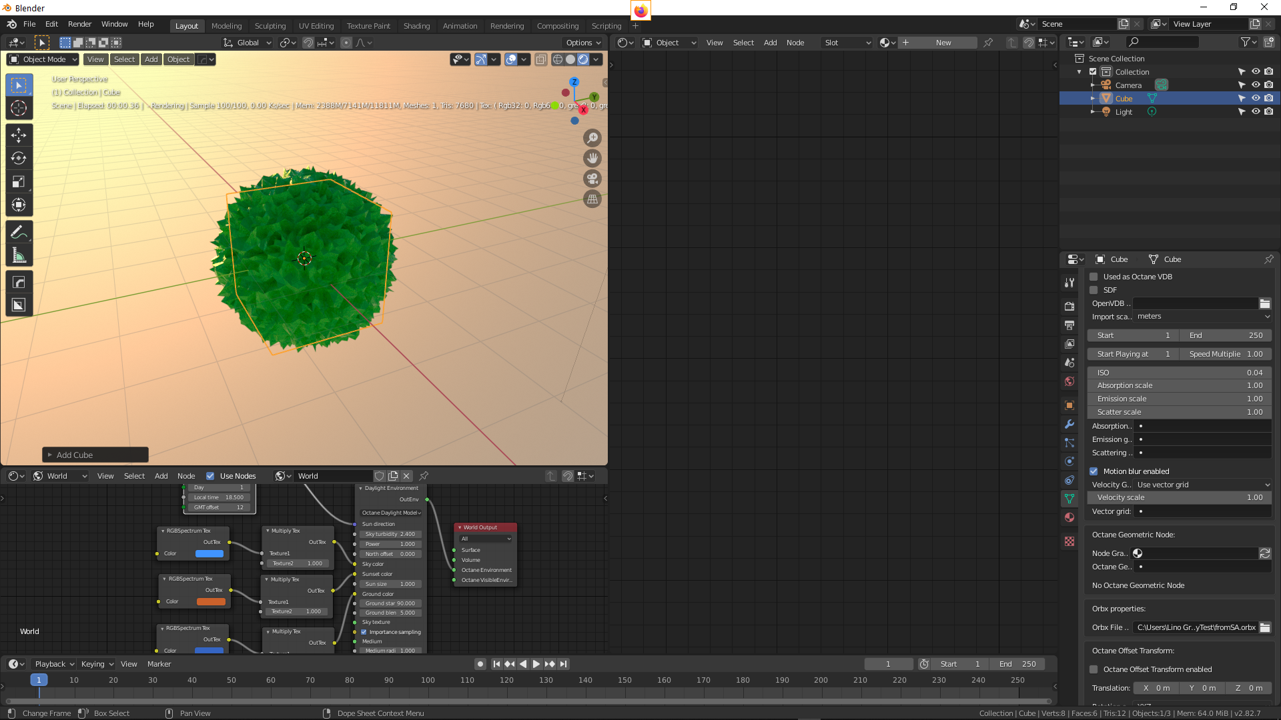The height and width of the screenshot is (720, 1281).
Task: Disable Motion blur enabled checkbox
Action: 1094,471
